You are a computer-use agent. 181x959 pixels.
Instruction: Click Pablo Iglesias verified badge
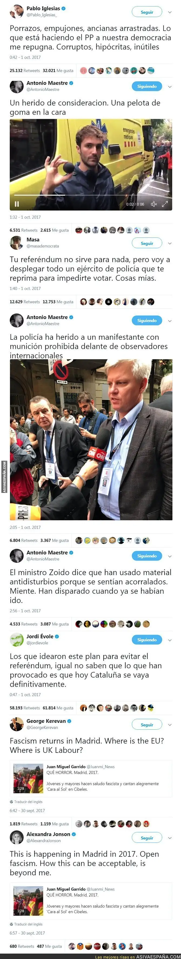coord(63,8)
